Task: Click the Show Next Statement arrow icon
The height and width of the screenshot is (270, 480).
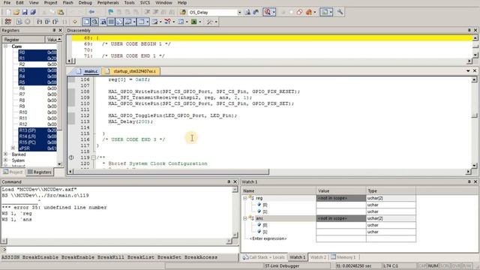Action: click(75, 22)
